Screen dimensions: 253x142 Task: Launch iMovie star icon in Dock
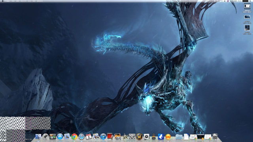[x=125, y=137]
